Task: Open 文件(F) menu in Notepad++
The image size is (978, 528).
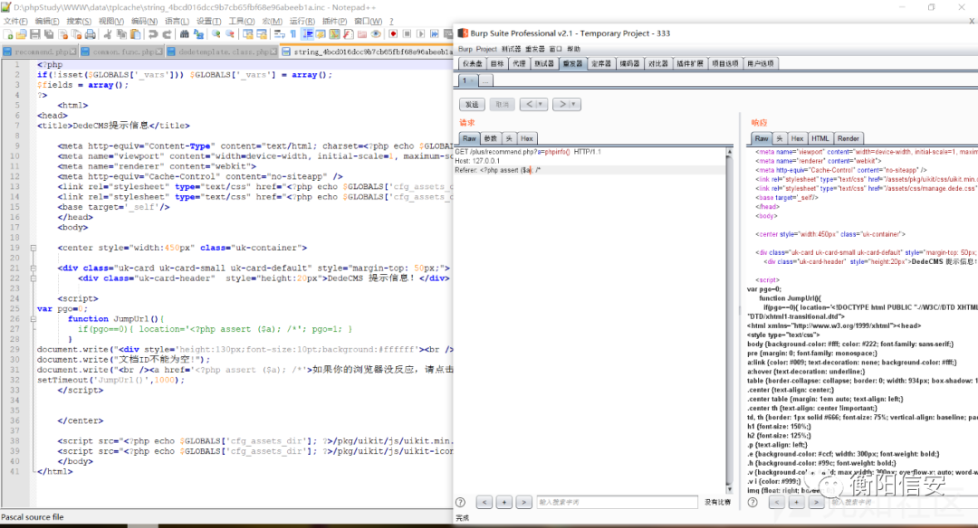Action: (15, 21)
